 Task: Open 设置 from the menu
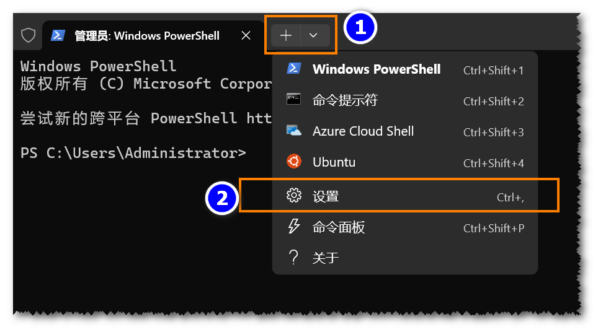[405, 195]
